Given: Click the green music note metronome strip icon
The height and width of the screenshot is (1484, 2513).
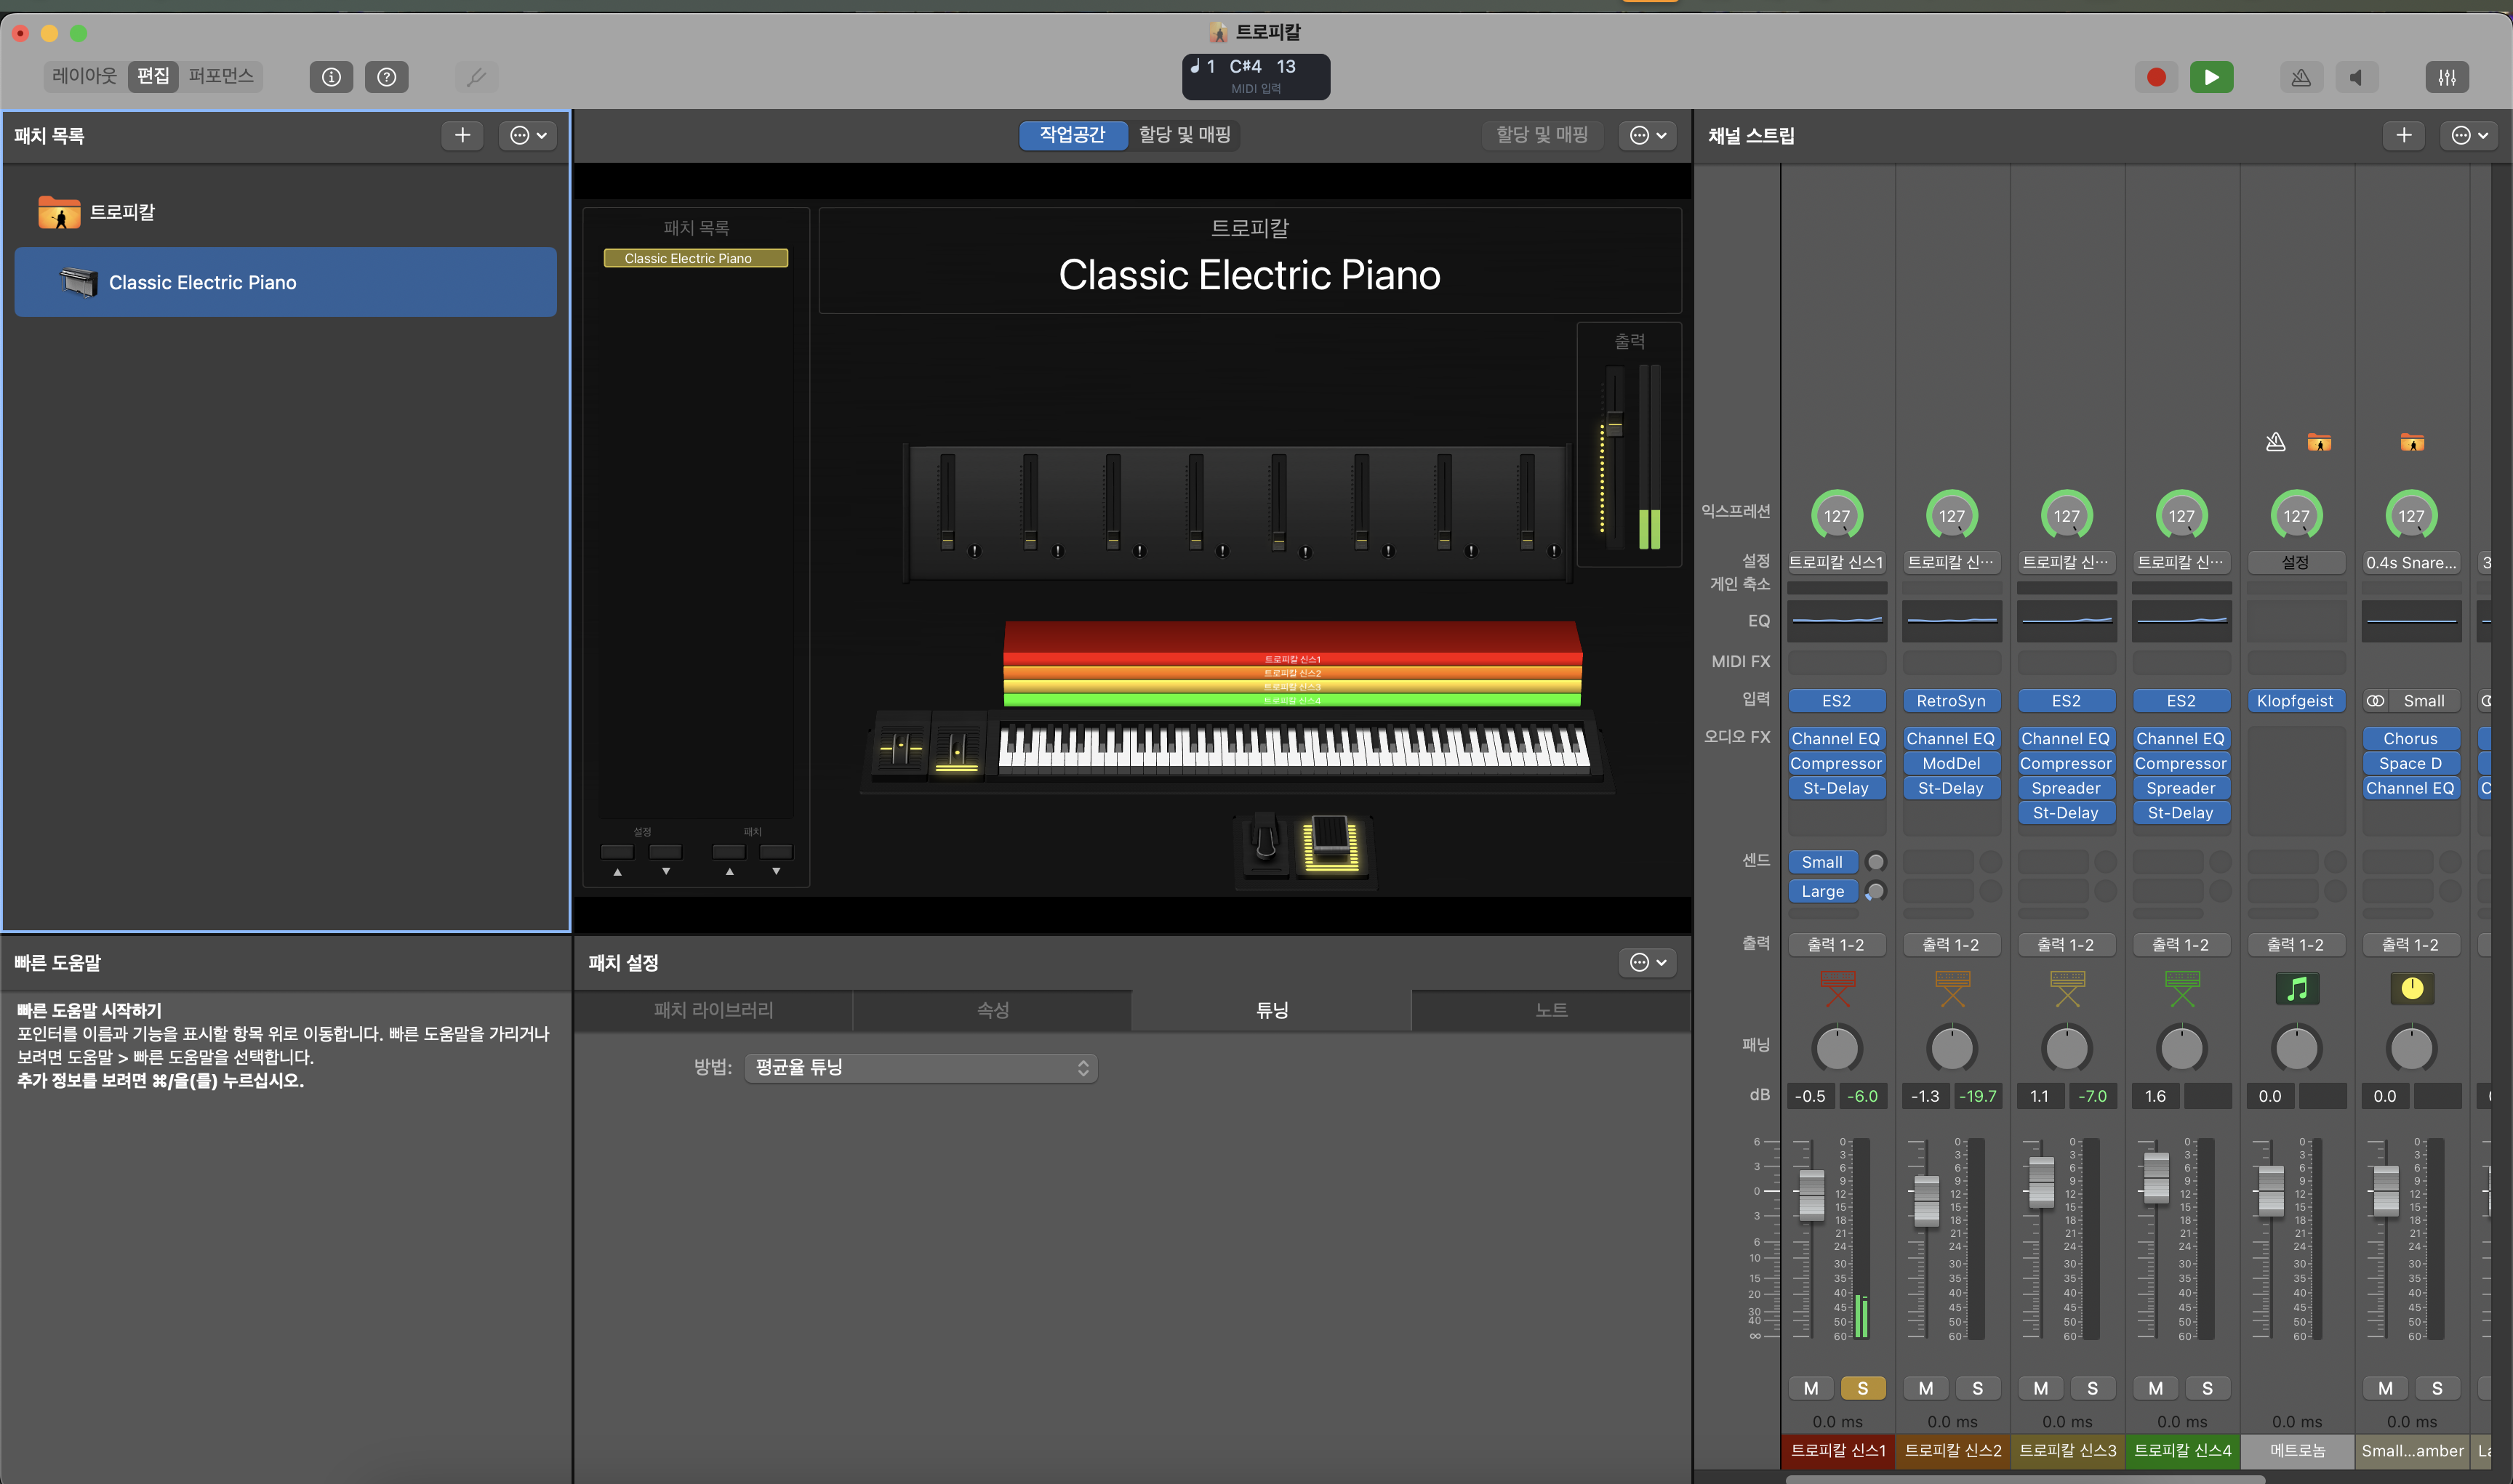Looking at the screenshot, I should point(2297,989).
